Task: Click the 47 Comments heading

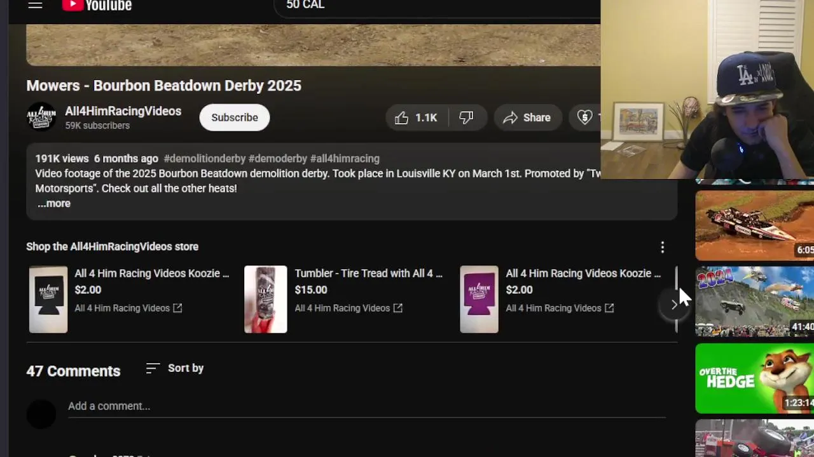Action: point(73,371)
